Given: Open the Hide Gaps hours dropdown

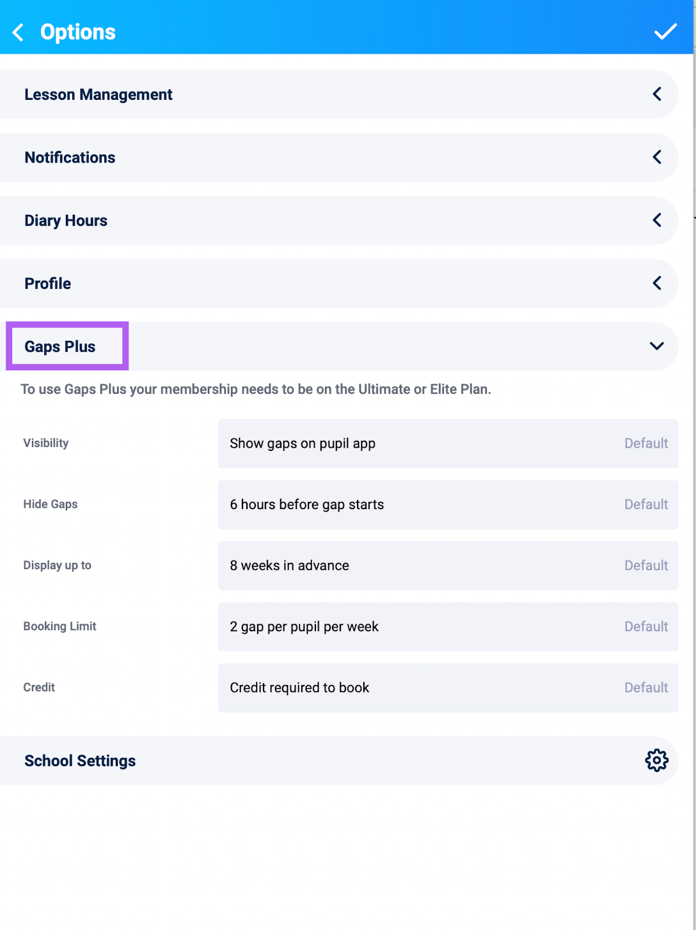Looking at the screenshot, I should pyautogui.click(x=448, y=505).
